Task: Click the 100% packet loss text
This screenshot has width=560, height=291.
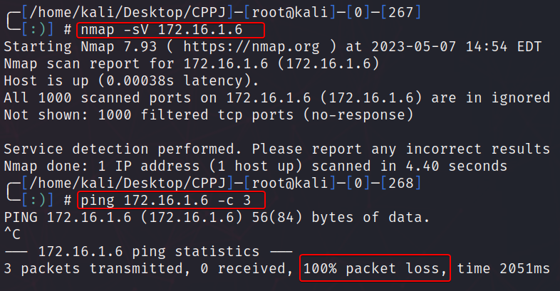Action: pos(375,268)
